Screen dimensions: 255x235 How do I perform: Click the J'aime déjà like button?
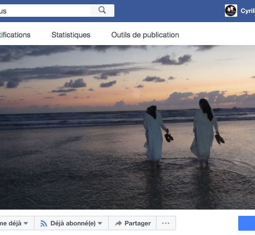pyautogui.click(x=17, y=223)
